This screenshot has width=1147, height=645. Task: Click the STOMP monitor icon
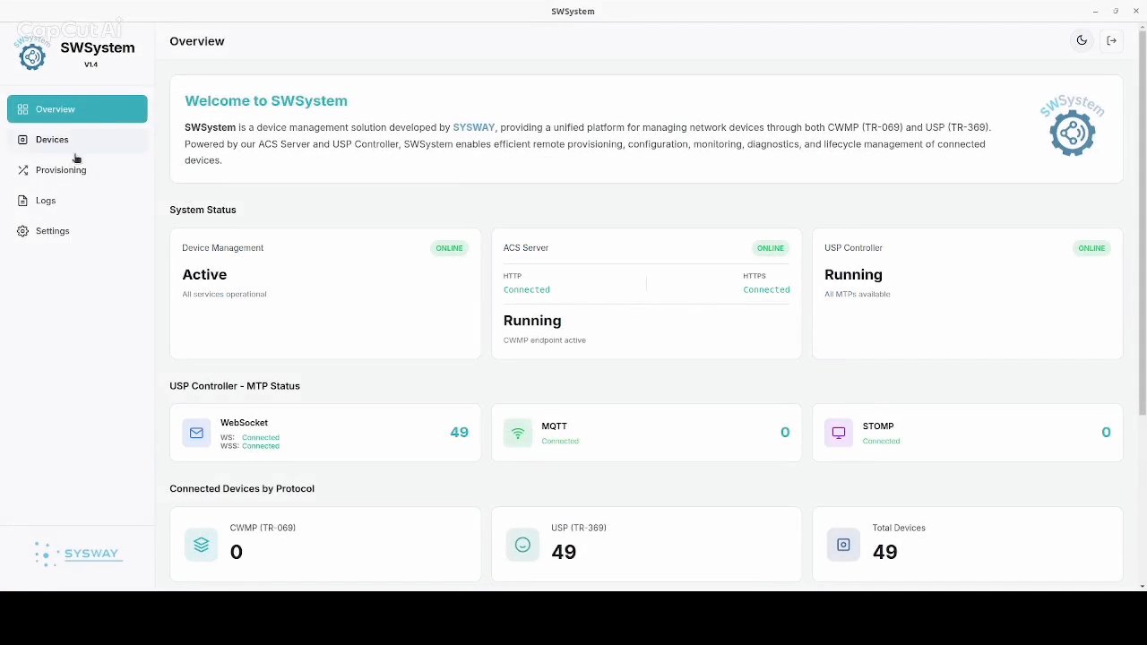coord(839,433)
